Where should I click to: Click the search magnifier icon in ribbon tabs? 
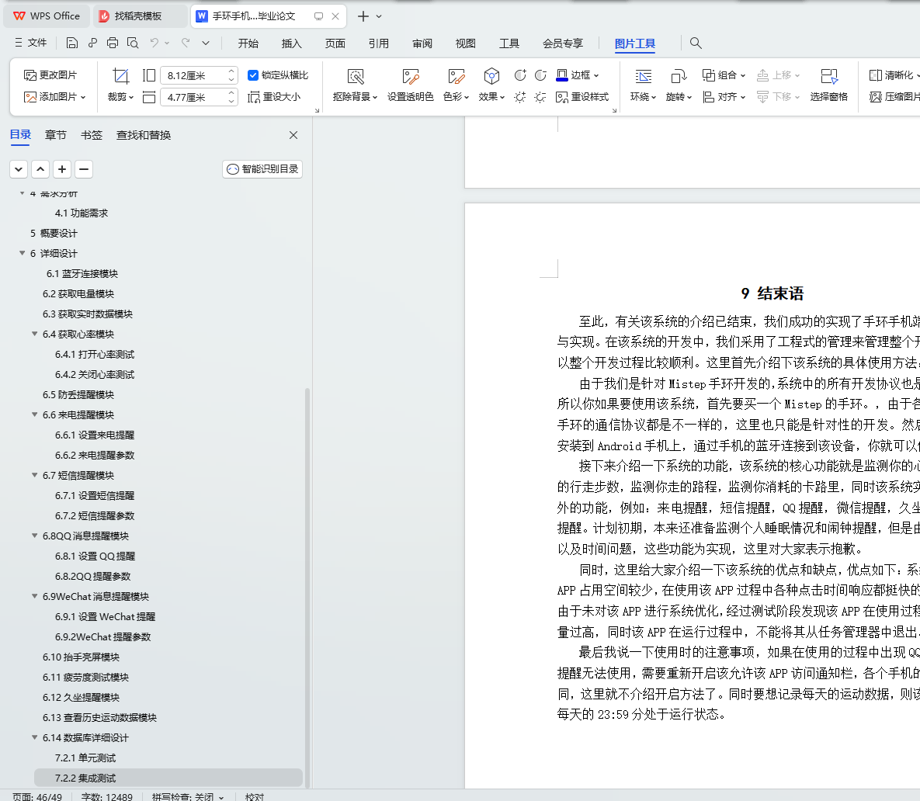coord(696,43)
